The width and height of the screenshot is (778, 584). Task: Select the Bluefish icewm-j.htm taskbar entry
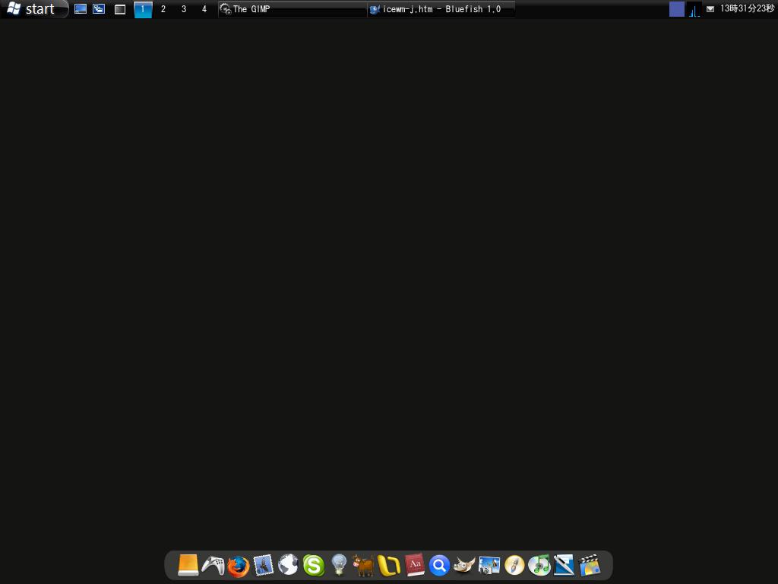[x=441, y=9]
